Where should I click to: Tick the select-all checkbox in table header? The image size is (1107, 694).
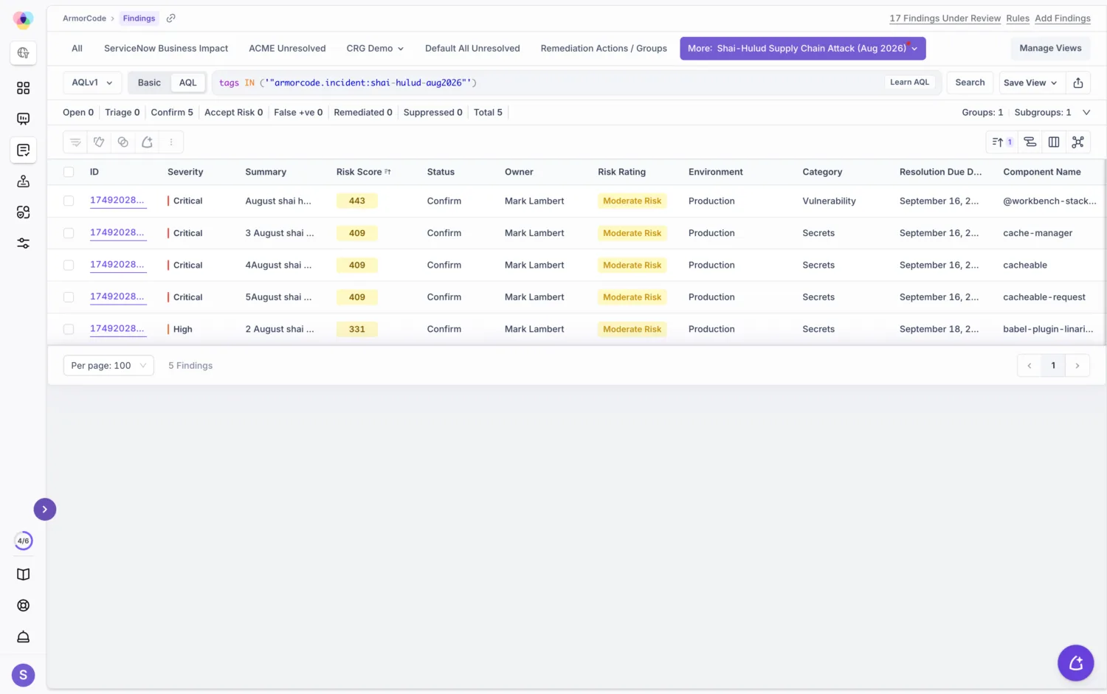tap(69, 172)
